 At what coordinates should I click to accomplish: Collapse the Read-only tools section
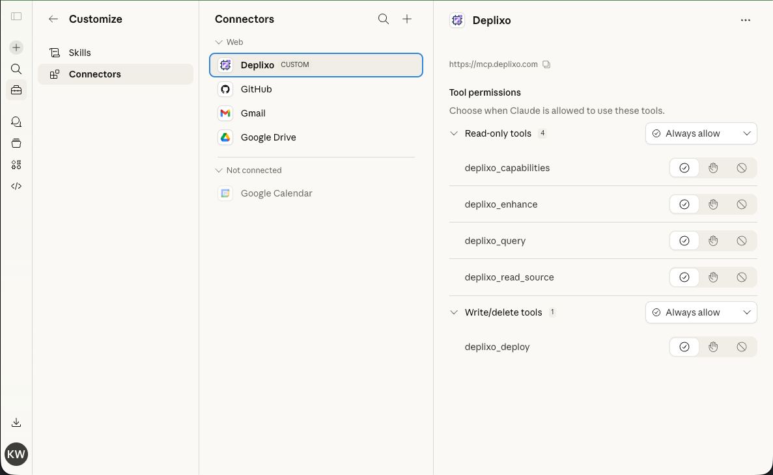[x=454, y=133]
